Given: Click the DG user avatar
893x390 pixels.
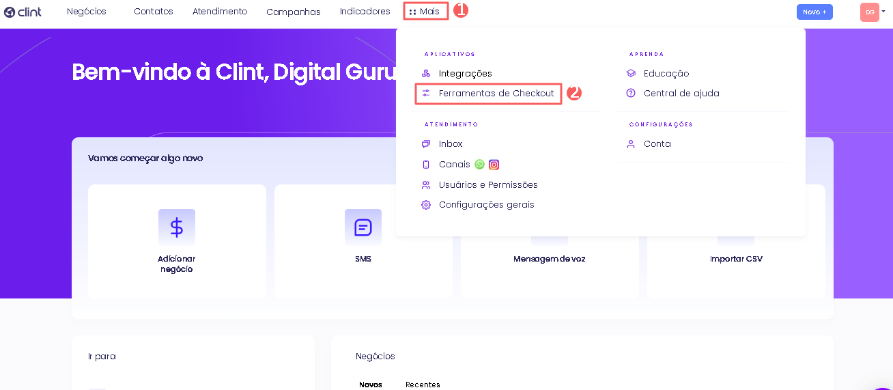Looking at the screenshot, I should coord(870,12).
